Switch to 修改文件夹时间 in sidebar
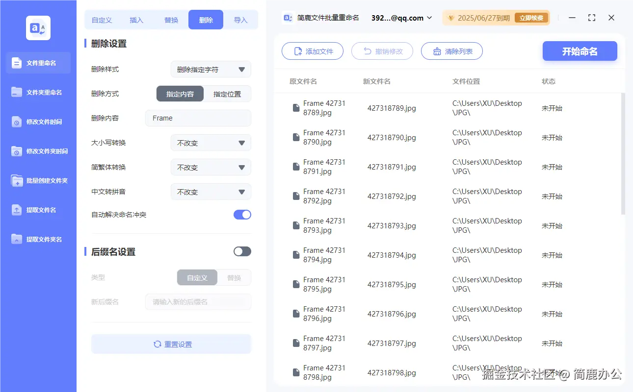This screenshot has width=633, height=392. point(38,151)
